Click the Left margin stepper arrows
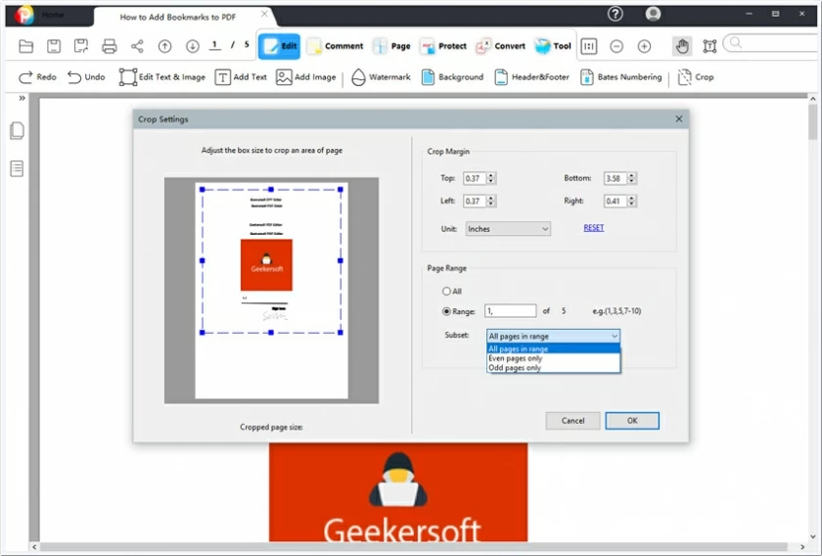The width and height of the screenshot is (822, 556). (x=490, y=201)
